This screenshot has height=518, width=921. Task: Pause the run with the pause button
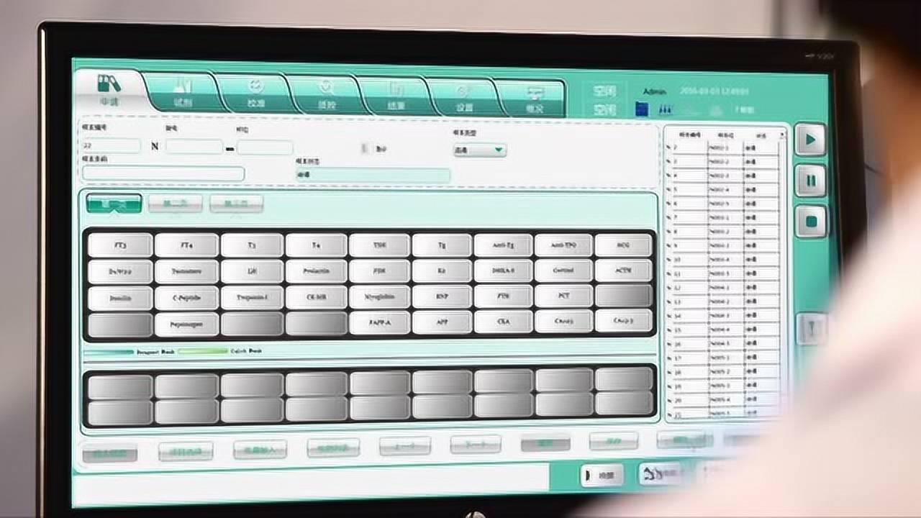click(811, 181)
